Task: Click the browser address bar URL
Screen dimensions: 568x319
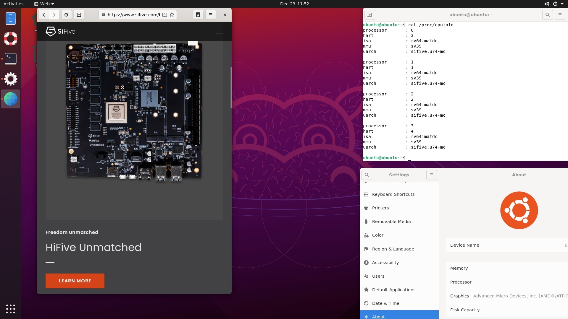Action: click(134, 15)
